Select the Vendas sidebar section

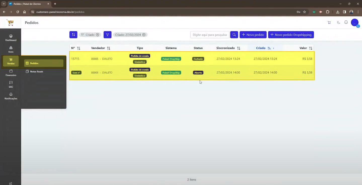pyautogui.click(x=11, y=61)
